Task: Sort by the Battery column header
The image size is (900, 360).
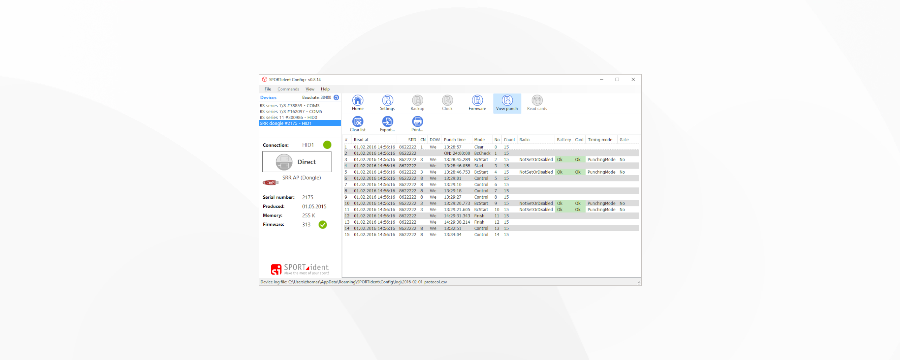Action: point(564,140)
